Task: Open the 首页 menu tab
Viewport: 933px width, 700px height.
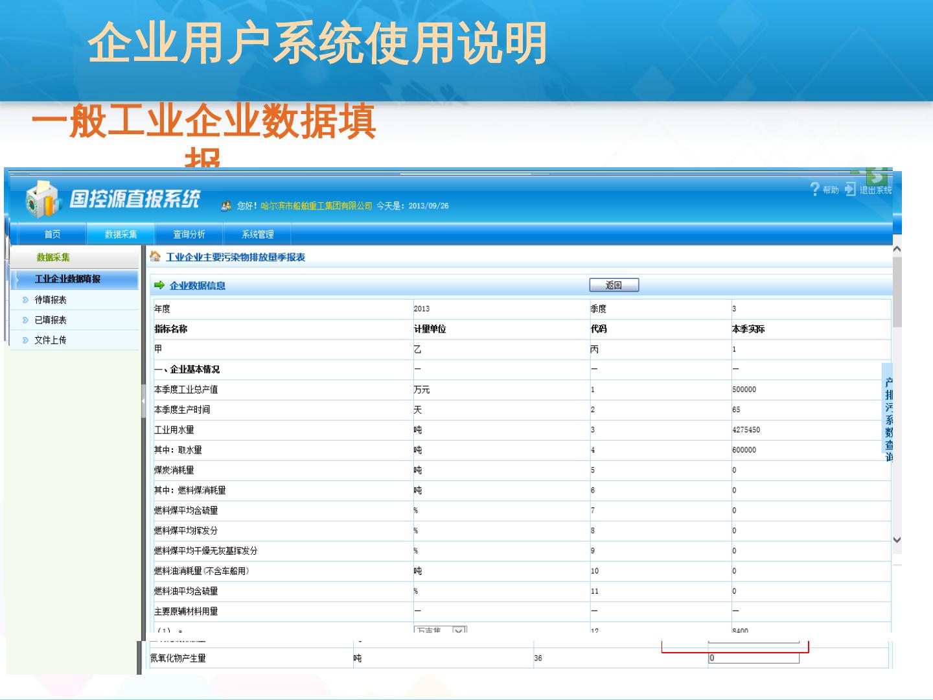Action: (52, 234)
